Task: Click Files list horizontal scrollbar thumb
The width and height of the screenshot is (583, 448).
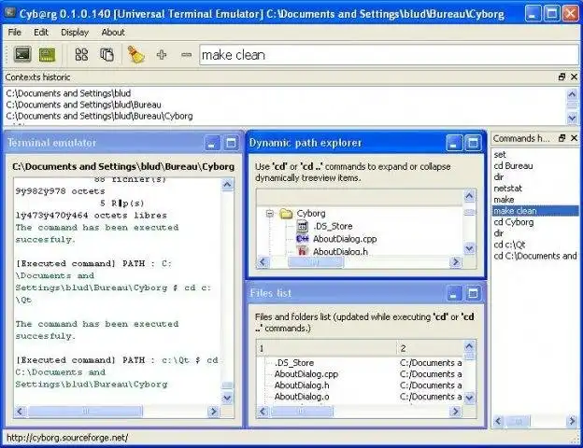Action: click(302, 412)
